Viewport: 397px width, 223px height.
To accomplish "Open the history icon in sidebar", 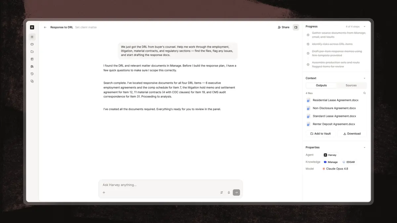I will point(32,74).
